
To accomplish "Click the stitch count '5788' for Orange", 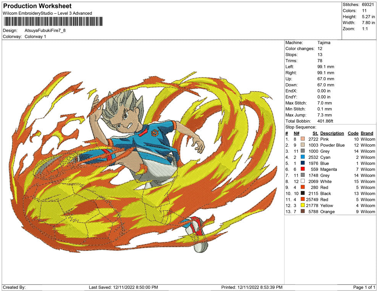I will pyautogui.click(x=313, y=212).
